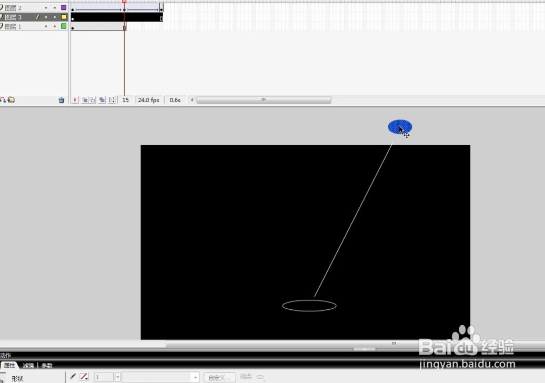Viewport: 545px width, 383px height.
Task: Switch to the 属性 tab
Action: (x=9, y=365)
